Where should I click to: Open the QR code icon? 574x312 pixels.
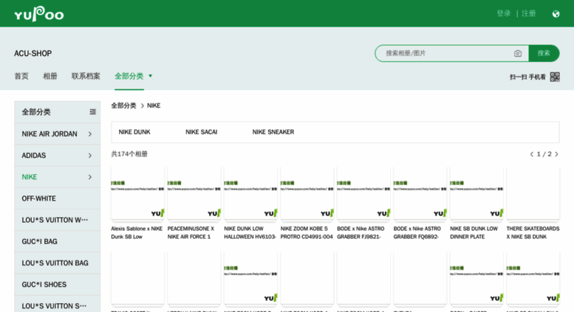click(555, 77)
